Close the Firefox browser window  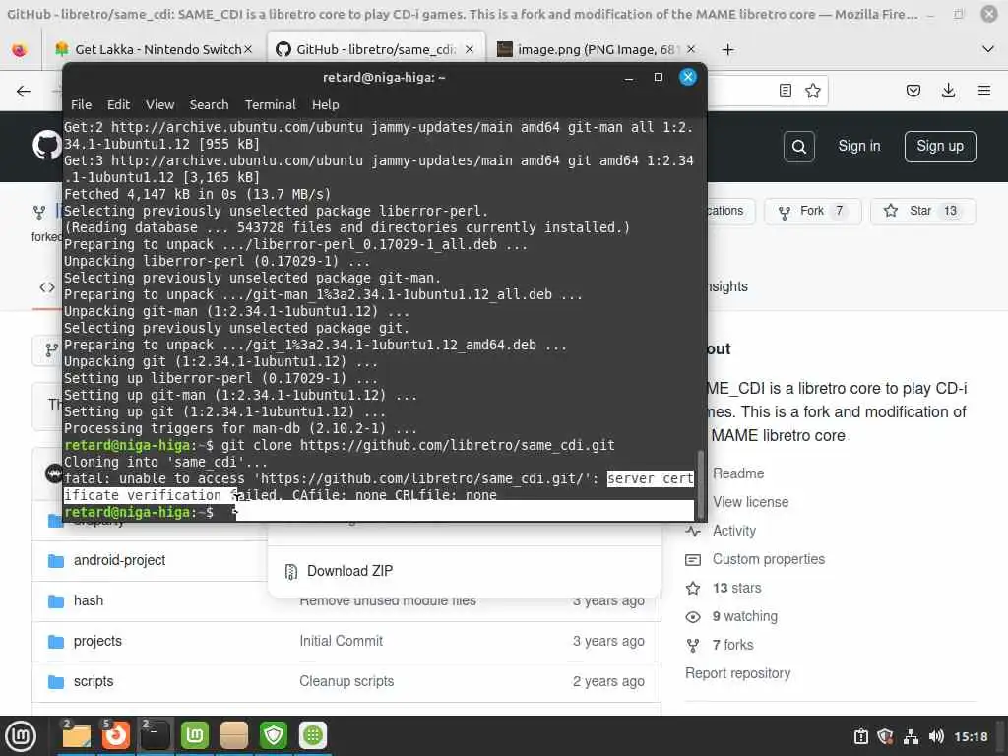point(988,14)
